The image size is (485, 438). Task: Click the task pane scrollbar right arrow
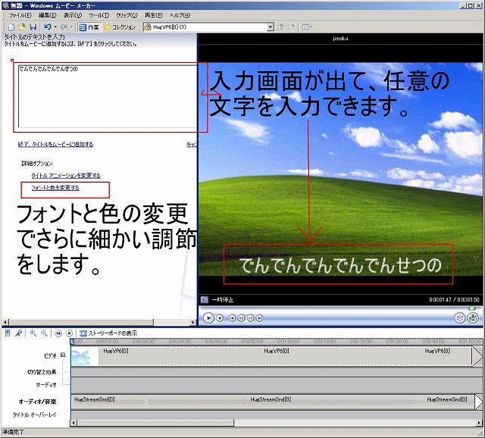(x=193, y=322)
